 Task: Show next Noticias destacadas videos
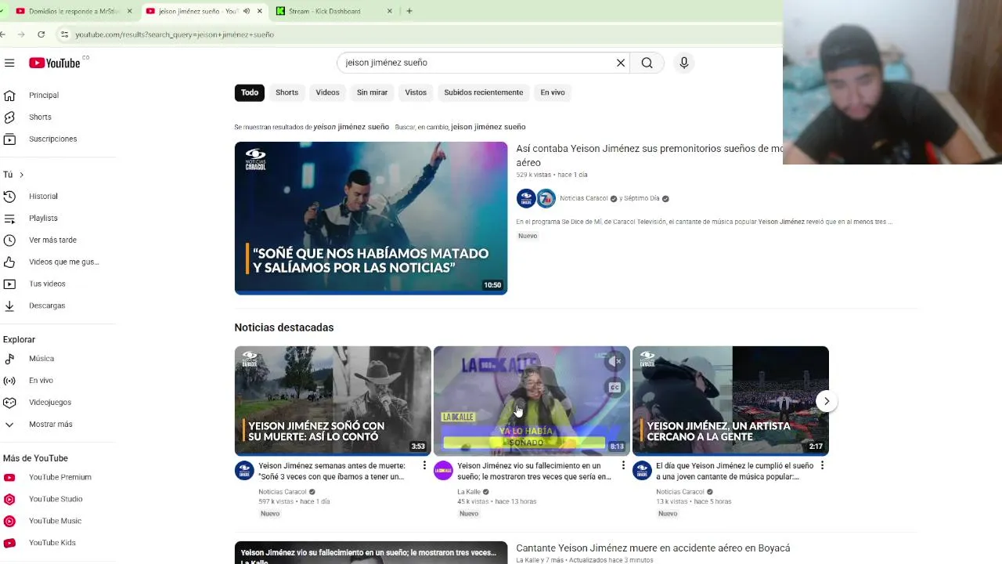827,401
